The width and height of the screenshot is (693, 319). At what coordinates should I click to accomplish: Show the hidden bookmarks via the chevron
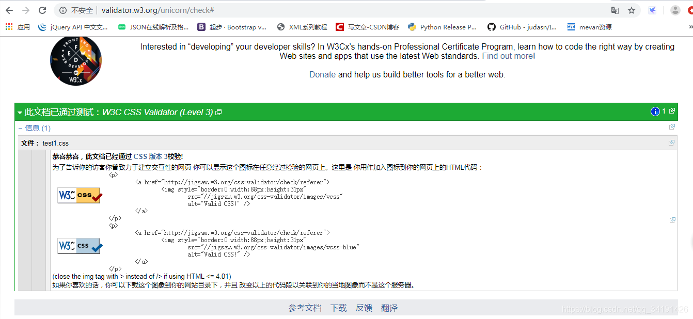690,27
